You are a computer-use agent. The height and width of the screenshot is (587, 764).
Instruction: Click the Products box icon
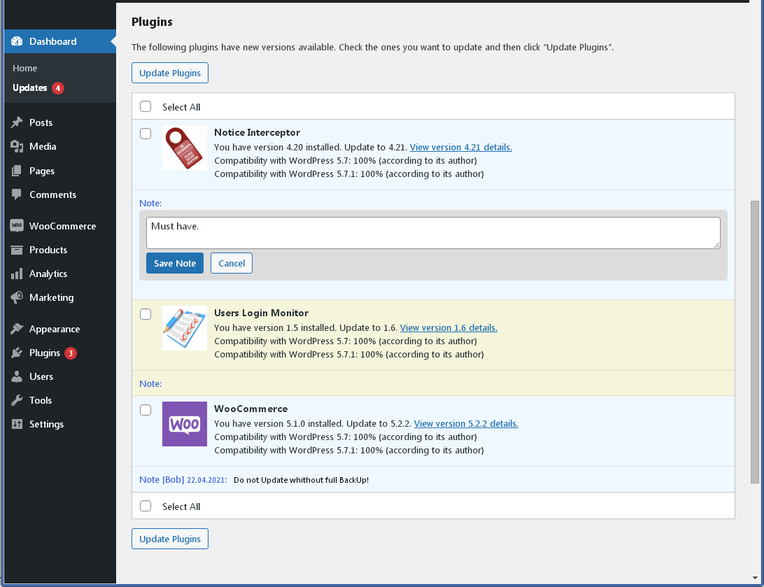tap(17, 250)
